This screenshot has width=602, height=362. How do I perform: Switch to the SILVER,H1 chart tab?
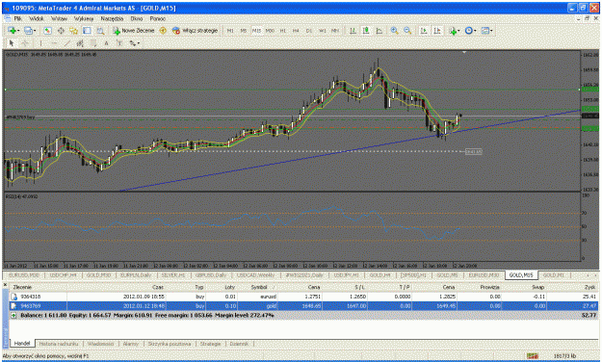173,275
